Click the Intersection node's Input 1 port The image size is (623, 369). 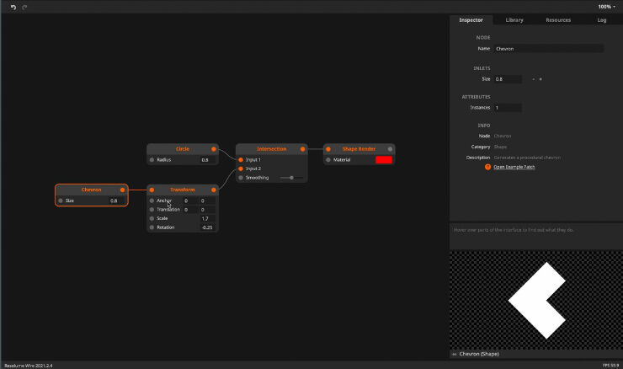(x=241, y=159)
